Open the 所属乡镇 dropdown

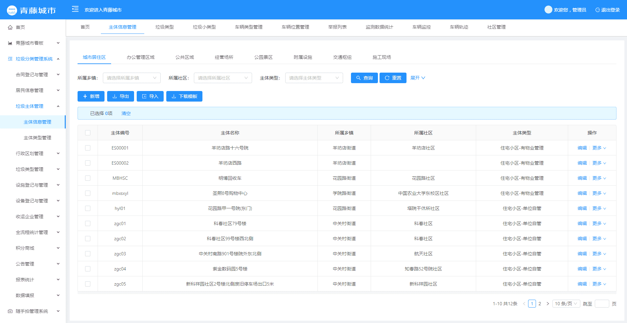(x=132, y=78)
